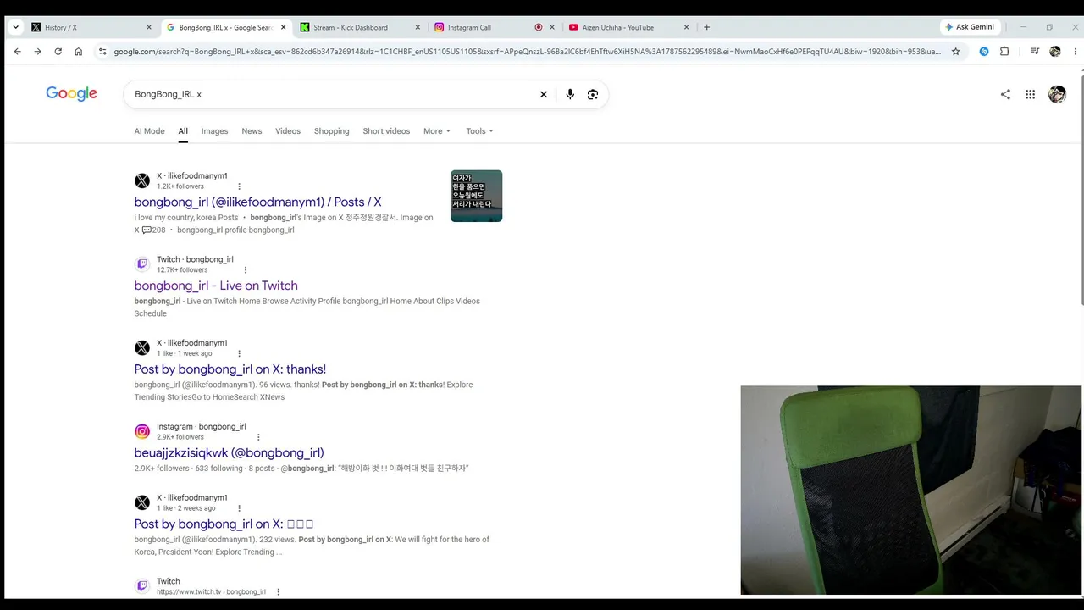Switch to Images results
The height and width of the screenshot is (610, 1084).
214,131
